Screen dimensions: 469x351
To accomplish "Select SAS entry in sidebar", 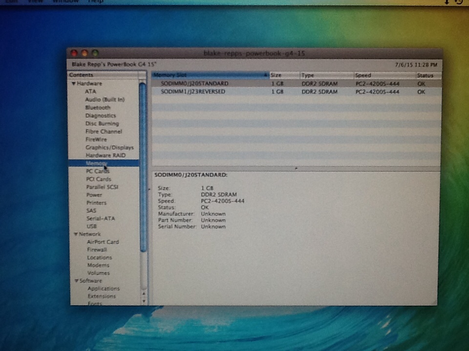I will click(x=91, y=211).
